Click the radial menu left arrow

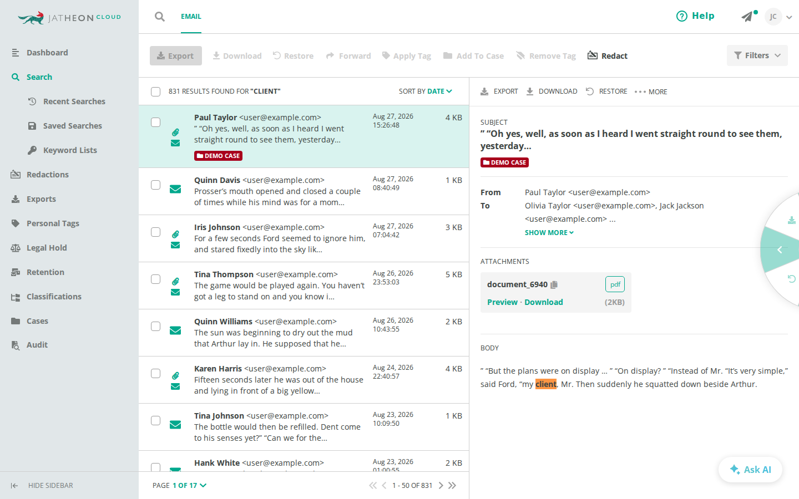tap(780, 250)
